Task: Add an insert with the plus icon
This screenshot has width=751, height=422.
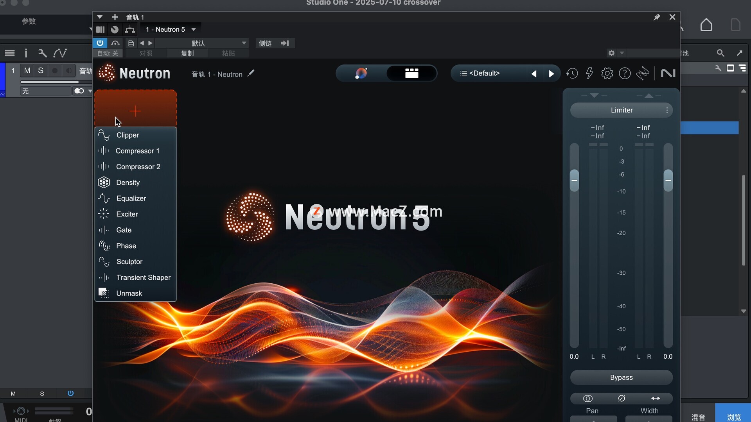Action: click(x=115, y=17)
